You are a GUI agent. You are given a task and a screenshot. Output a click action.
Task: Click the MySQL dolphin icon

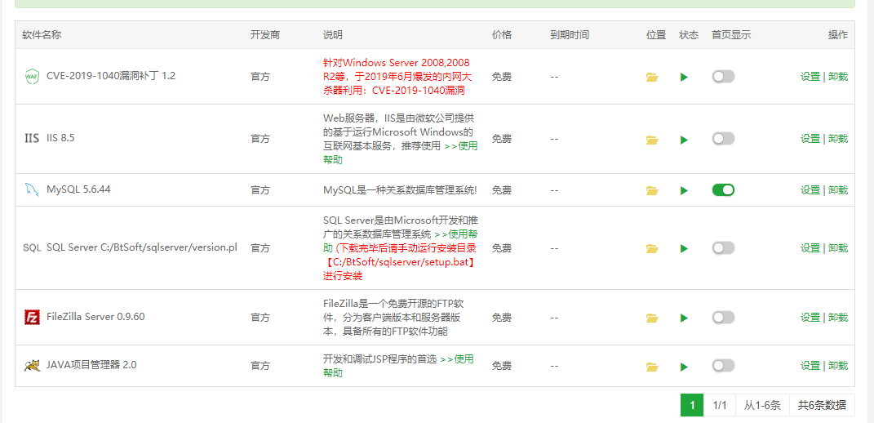click(x=32, y=189)
